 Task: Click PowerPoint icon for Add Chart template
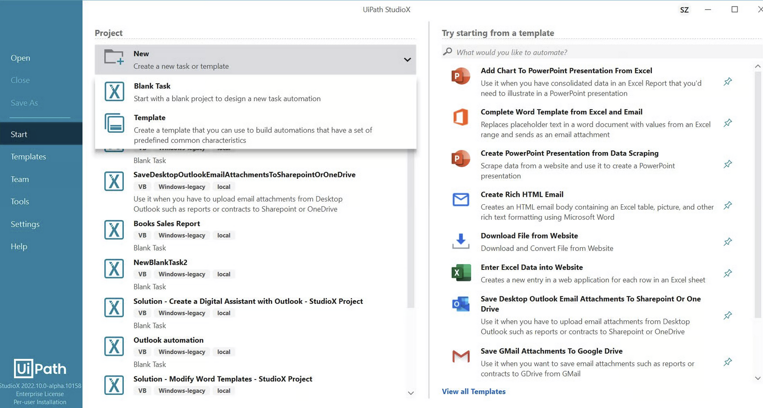pos(461,76)
